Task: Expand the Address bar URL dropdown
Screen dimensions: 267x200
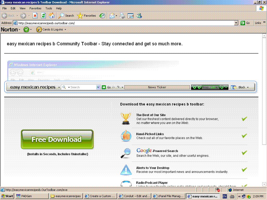Action: point(236,23)
